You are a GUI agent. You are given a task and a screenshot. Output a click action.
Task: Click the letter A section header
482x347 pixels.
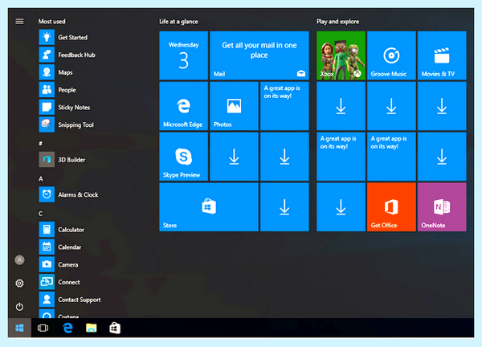click(41, 178)
